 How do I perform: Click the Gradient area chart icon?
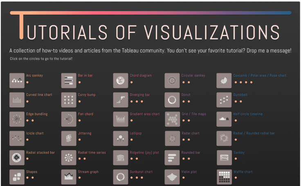(x=121, y=119)
